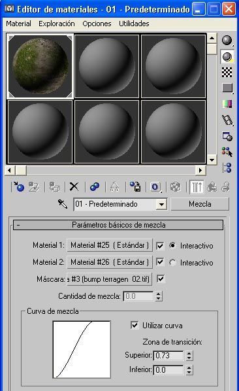Toggle the Material 1 enable checkbox
The height and width of the screenshot is (391, 239).
pos(160,246)
